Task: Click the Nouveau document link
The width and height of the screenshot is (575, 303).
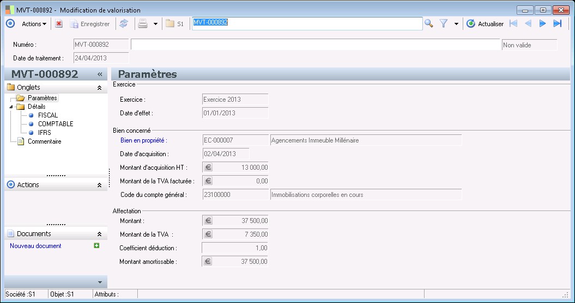Action: tap(35, 246)
